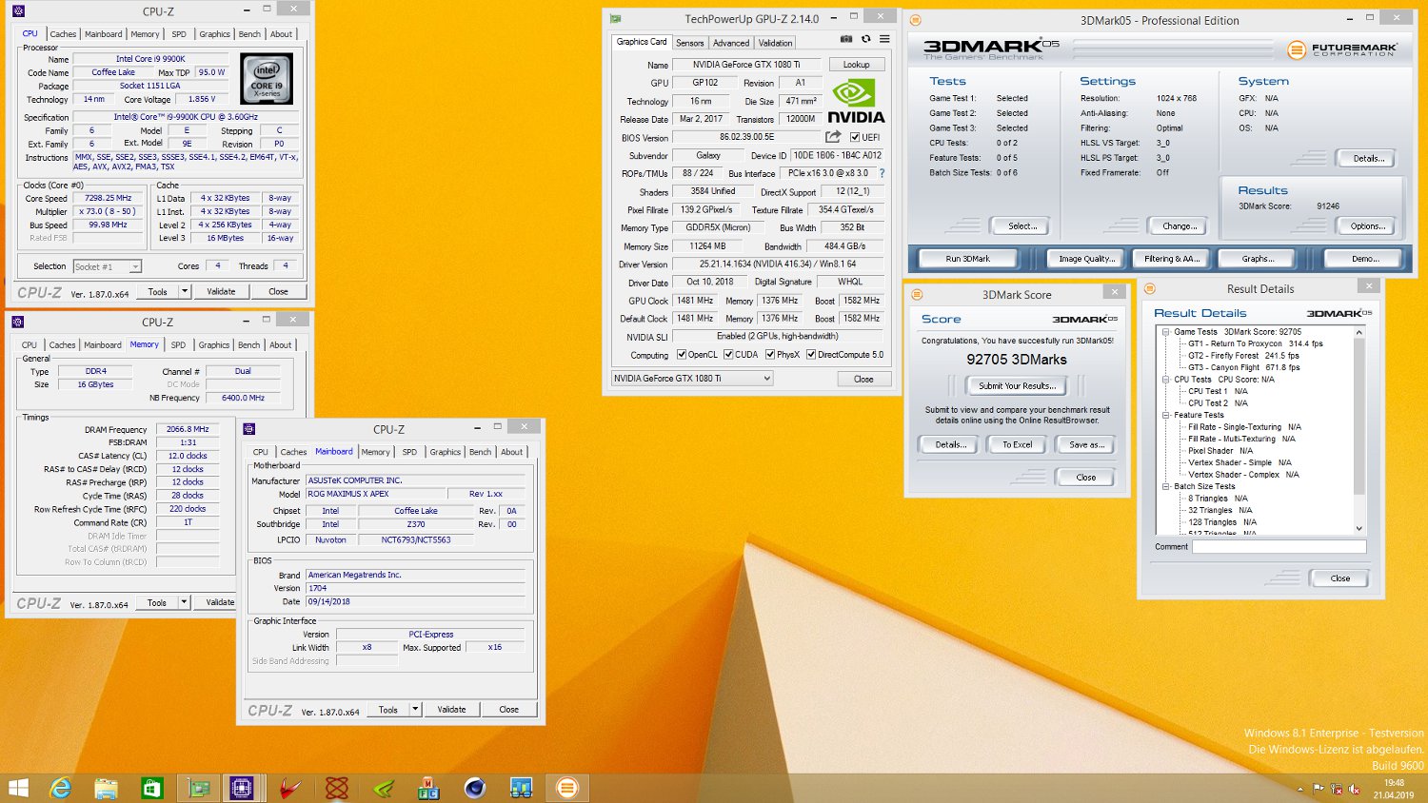The height and width of the screenshot is (803, 1428).
Task: Collapse the CPU Tests tree node
Action: coord(1166,380)
